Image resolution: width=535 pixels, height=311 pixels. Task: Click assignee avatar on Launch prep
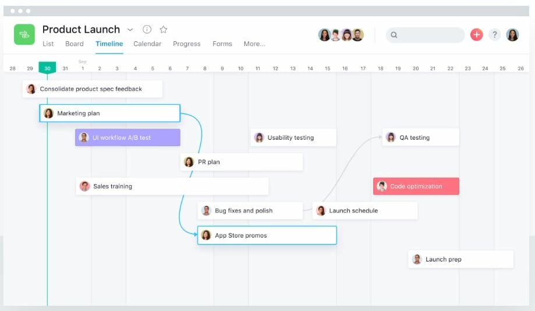pos(417,259)
